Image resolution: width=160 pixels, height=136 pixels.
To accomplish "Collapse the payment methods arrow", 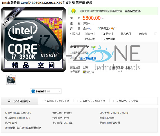I will 156,34.
